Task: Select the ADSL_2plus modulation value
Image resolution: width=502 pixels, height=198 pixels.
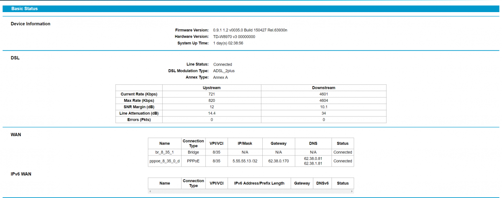Action: point(224,71)
